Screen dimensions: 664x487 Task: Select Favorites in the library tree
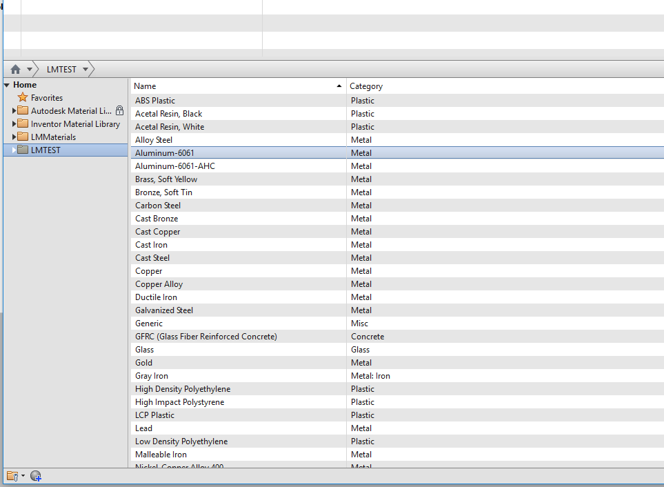pyautogui.click(x=47, y=98)
